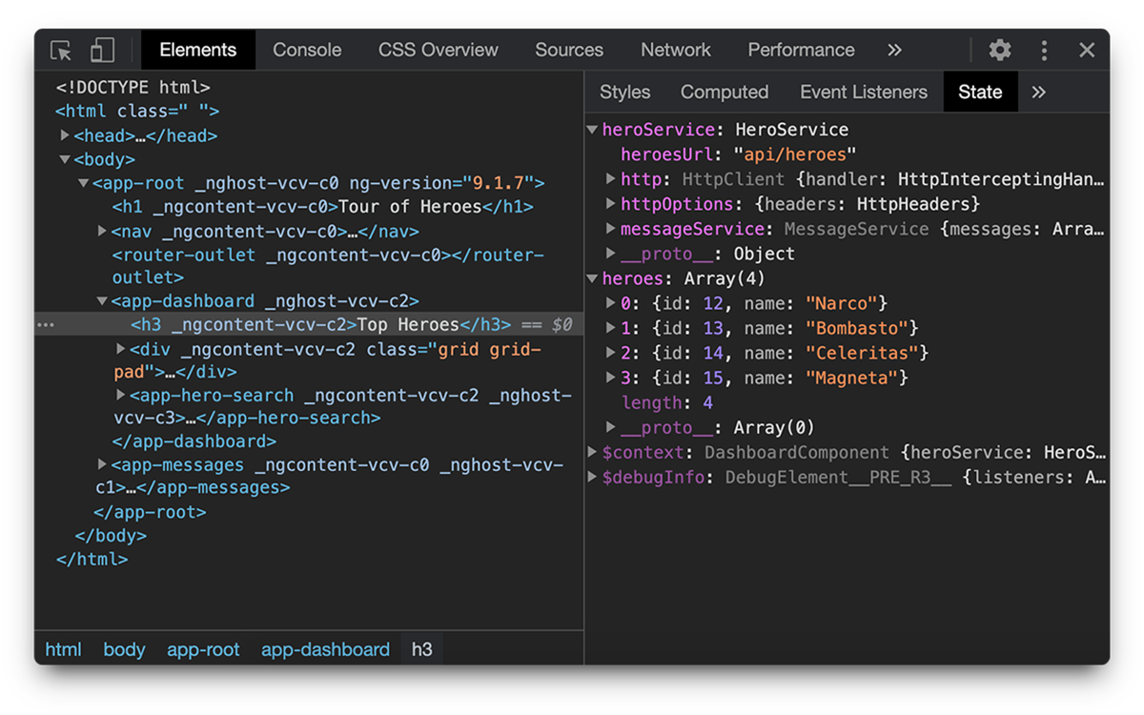Screen dimensions: 1144x715
Task: Expand the nav element in DOM tree
Action: 101,231
